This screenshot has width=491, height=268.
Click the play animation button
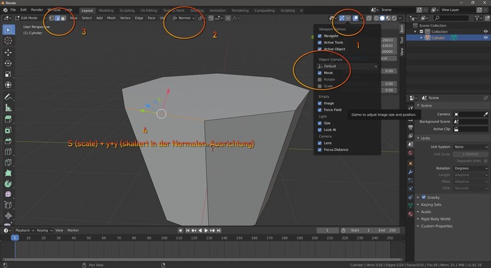tap(206, 231)
